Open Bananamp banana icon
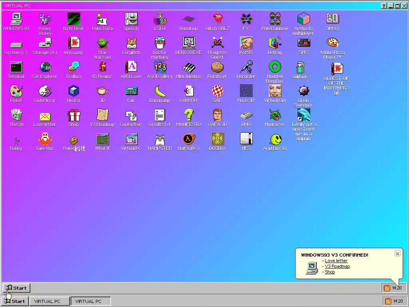Image resolution: width=409 pixels, height=307 pixels. (160, 91)
